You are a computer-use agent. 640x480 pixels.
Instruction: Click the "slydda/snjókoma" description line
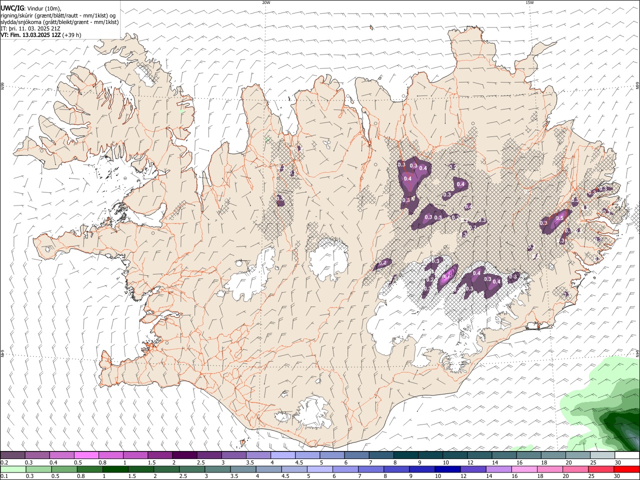(60, 22)
